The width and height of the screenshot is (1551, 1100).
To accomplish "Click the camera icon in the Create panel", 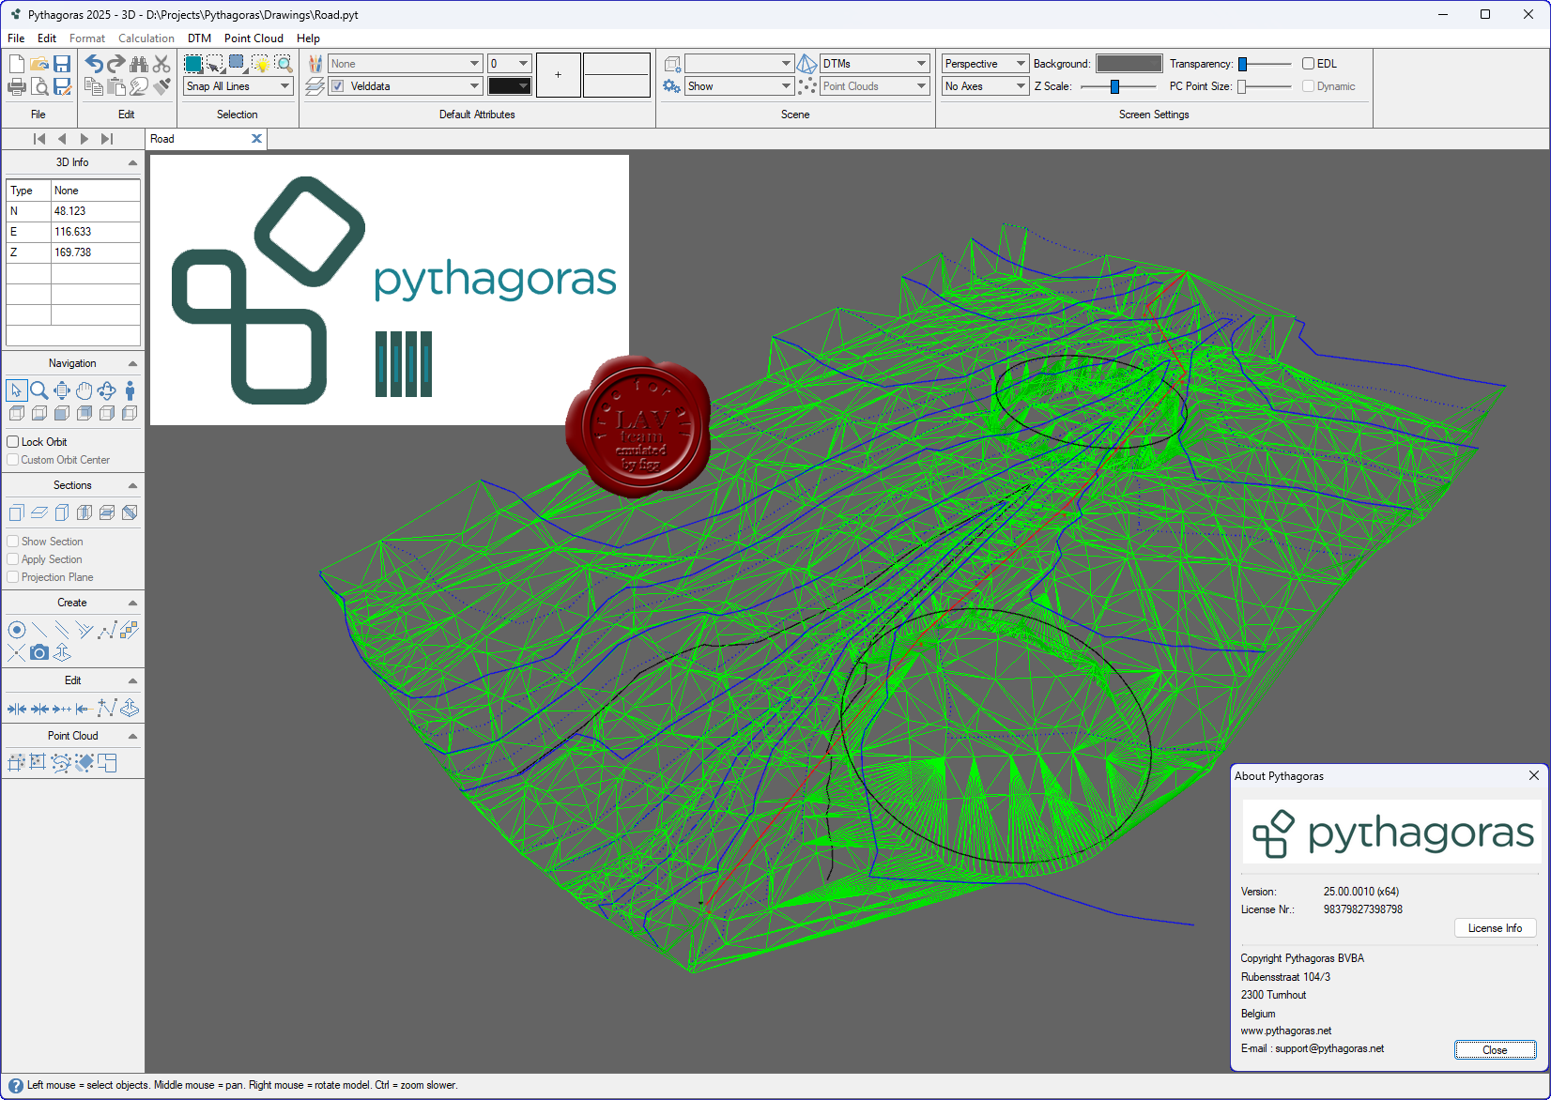I will coord(39,652).
